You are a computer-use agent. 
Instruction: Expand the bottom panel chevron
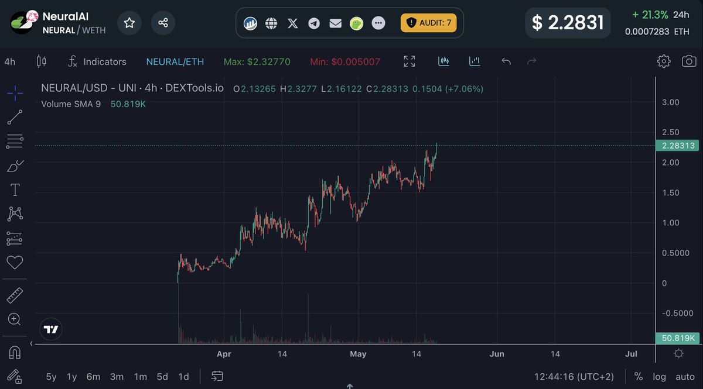(350, 385)
